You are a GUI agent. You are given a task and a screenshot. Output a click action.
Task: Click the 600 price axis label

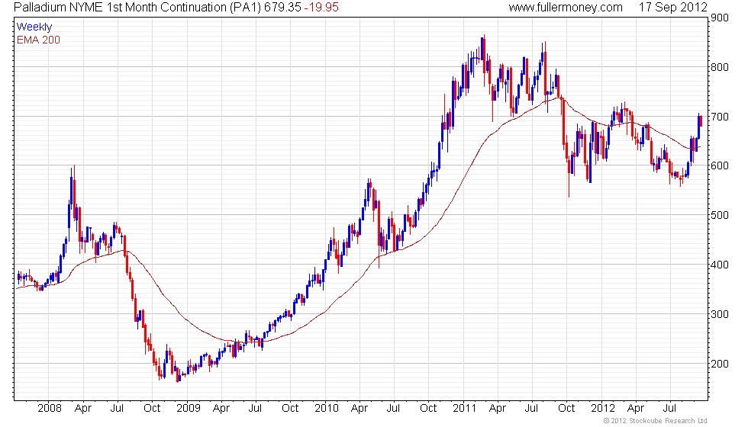click(719, 166)
